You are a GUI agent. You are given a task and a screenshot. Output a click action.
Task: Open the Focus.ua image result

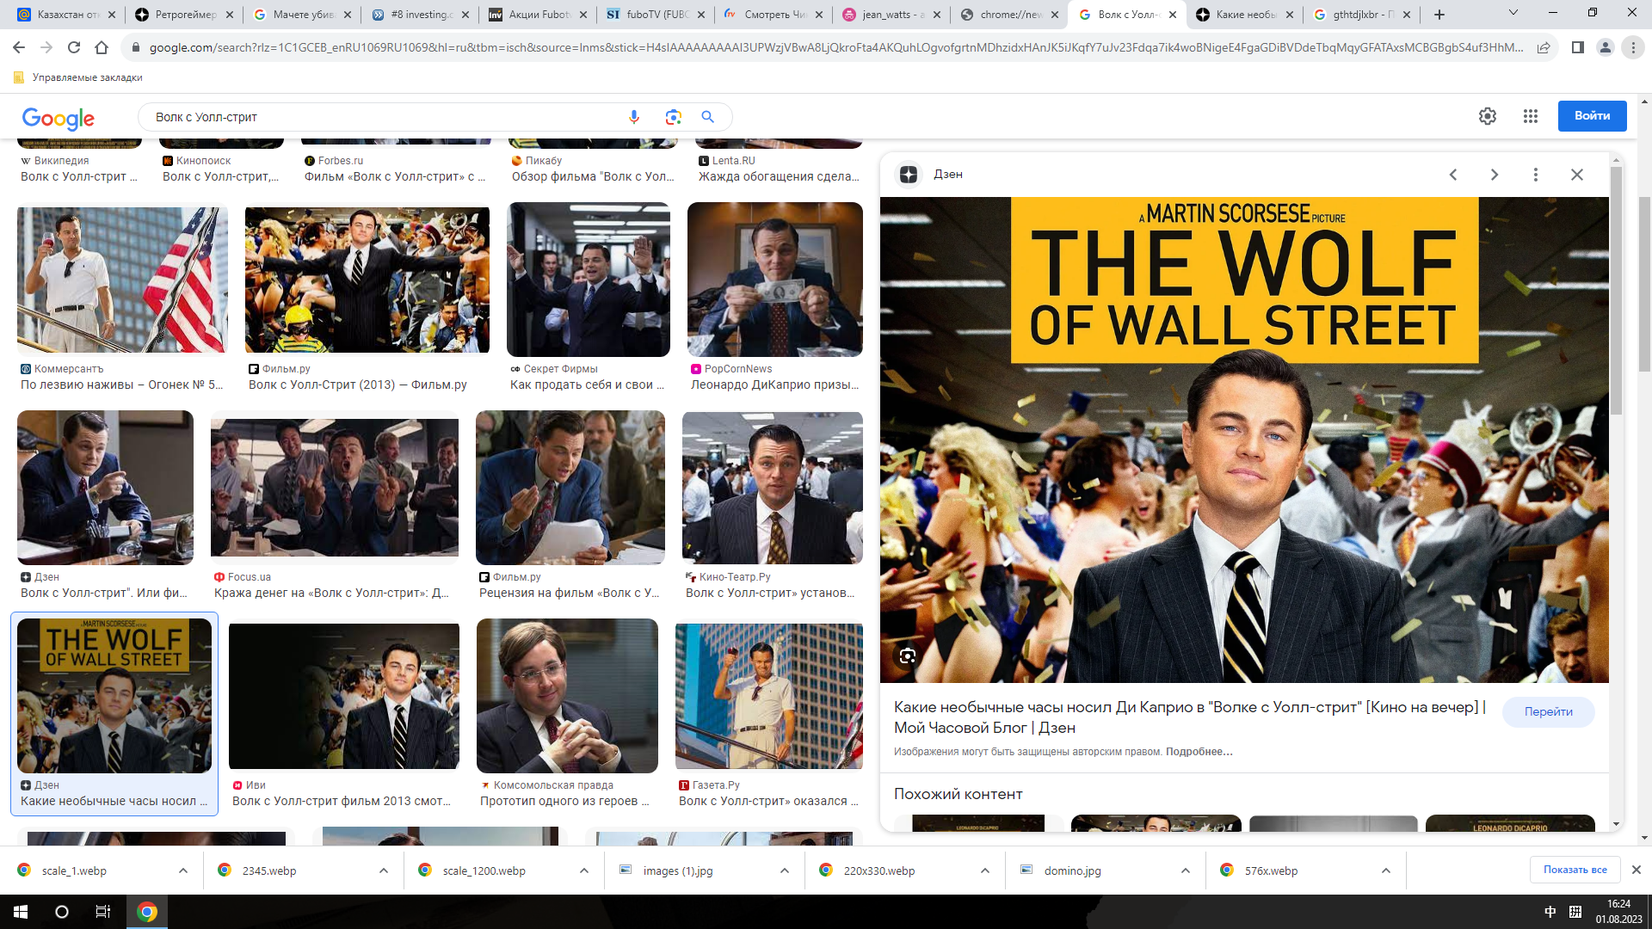tap(335, 488)
